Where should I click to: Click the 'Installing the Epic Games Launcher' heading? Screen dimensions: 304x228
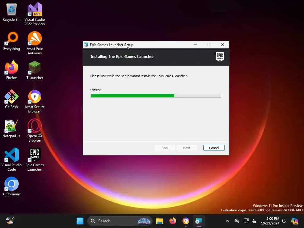point(122,57)
